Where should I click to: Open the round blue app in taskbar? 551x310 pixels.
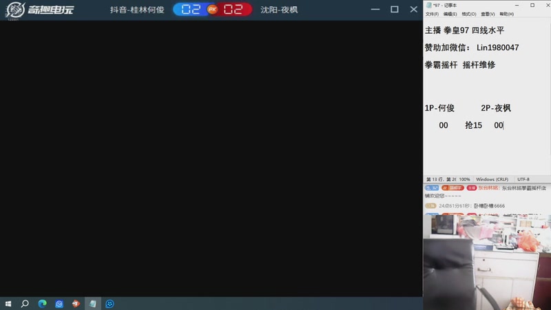[x=110, y=303]
